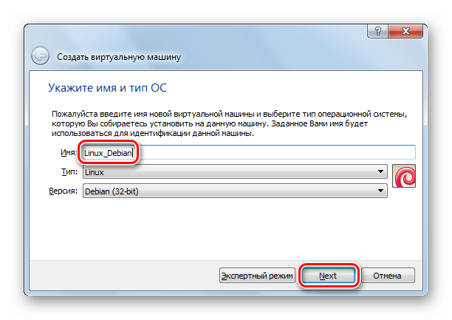Click the arrow on the Тип combo box
Screen dimensions: 452x320
point(381,171)
